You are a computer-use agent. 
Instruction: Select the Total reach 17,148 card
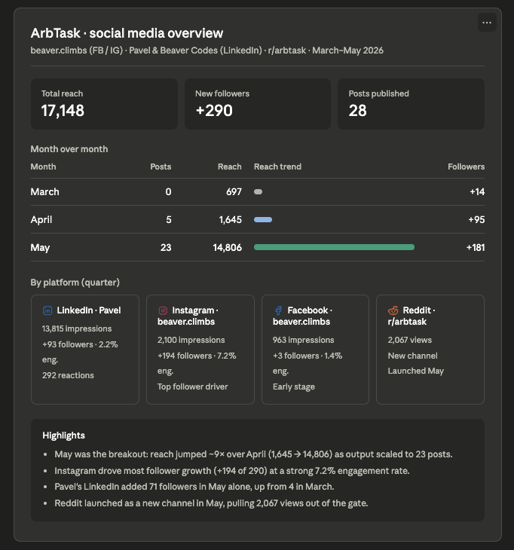click(x=104, y=104)
